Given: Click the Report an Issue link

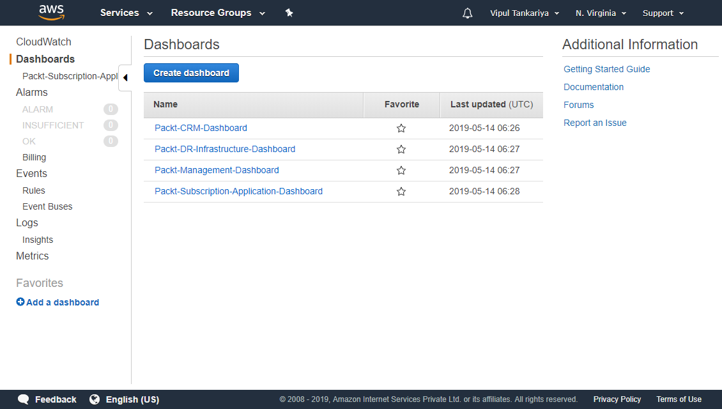Looking at the screenshot, I should (594, 123).
